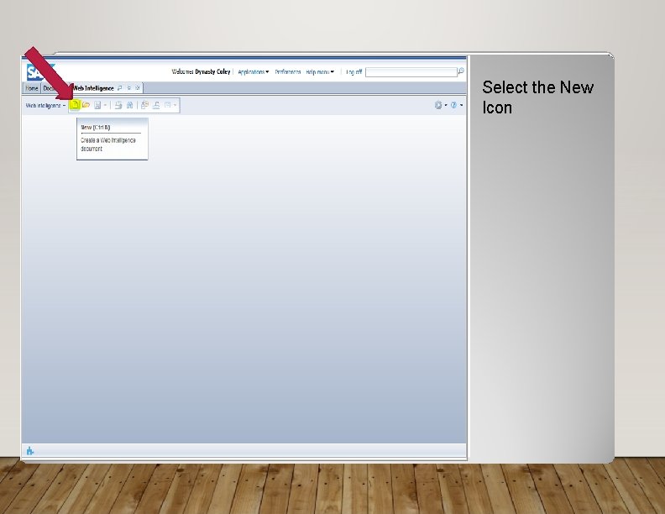
Task: Click the 'New (Ctrl N)' tooltip text
Action: pyautogui.click(x=96, y=127)
